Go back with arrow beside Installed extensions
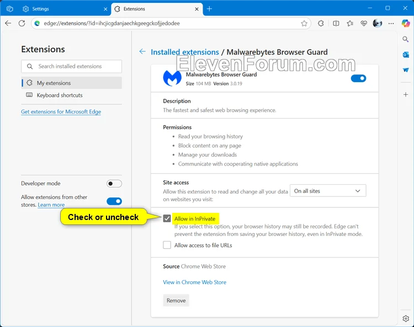The width and height of the screenshot is (414, 327). (x=142, y=51)
